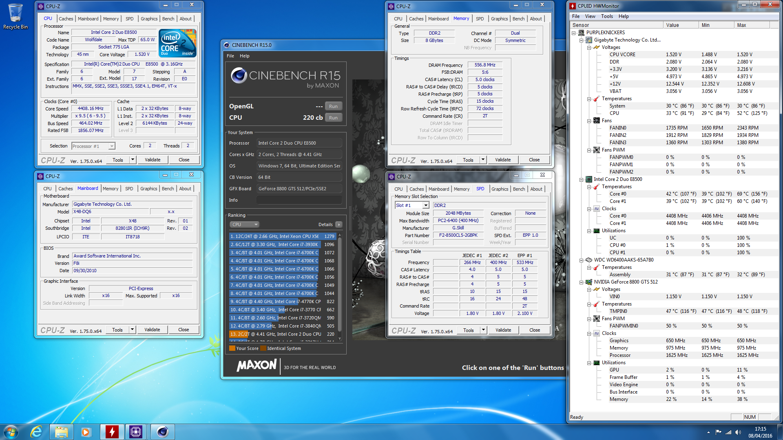Click the Intel Core 2 Duo logo
Screen dimensions: 783x440
177,43
